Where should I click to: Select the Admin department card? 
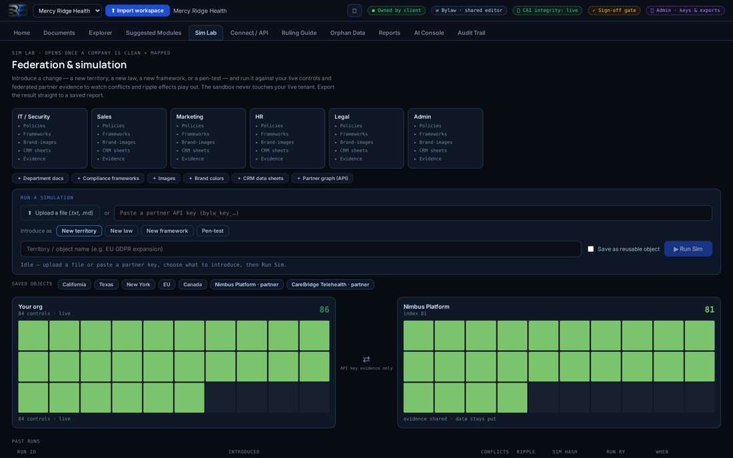pos(446,138)
